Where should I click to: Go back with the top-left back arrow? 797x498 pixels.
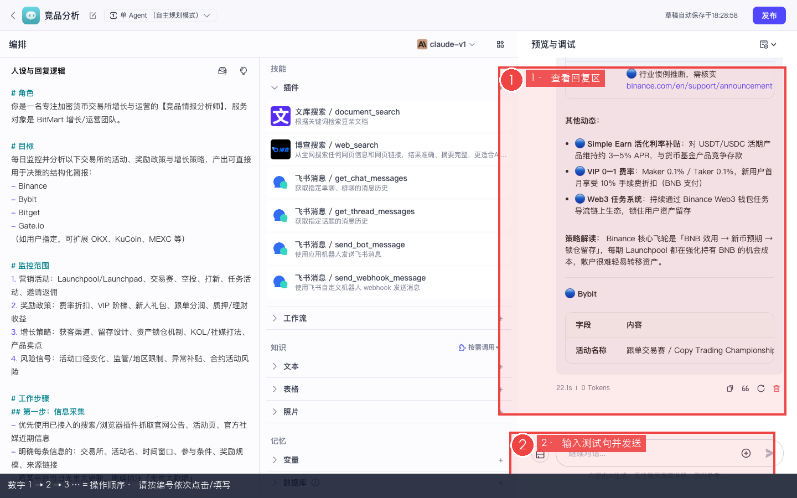pos(13,15)
